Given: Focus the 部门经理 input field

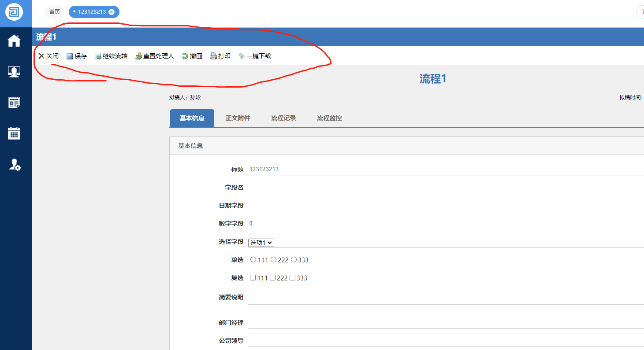Looking at the screenshot, I should [x=446, y=323].
